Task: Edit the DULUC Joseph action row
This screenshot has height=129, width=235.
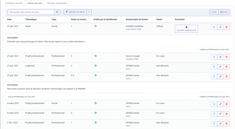Action: pyautogui.click(x=220, y=57)
